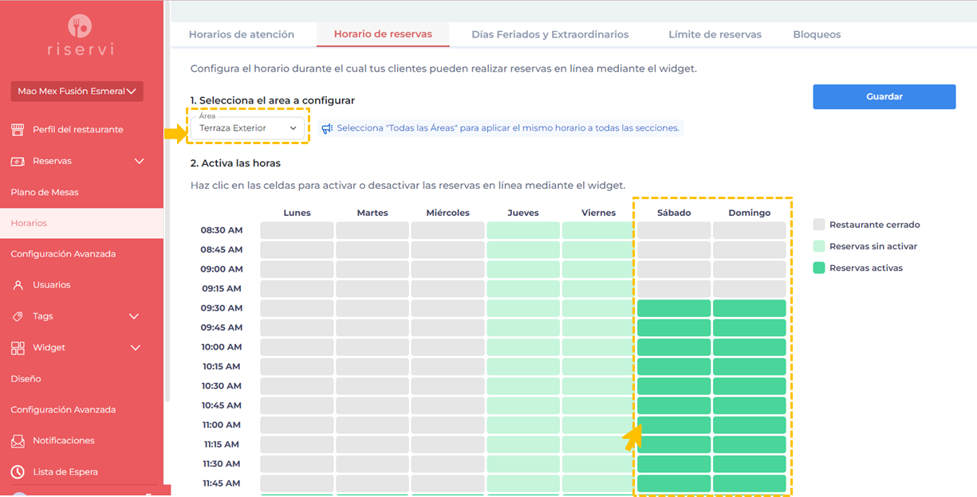Click the Reservas sin activar legend swatch
The image size is (977, 497).
pyautogui.click(x=819, y=246)
